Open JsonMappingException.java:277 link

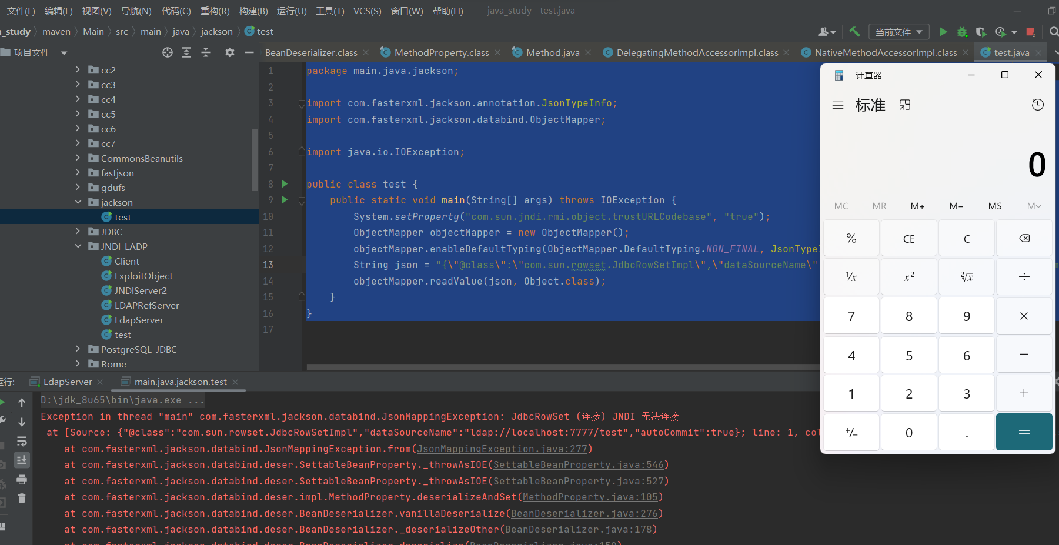click(502, 449)
